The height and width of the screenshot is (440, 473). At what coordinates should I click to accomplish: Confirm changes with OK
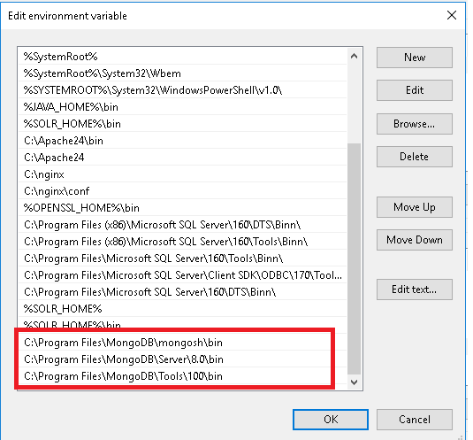tap(331, 420)
